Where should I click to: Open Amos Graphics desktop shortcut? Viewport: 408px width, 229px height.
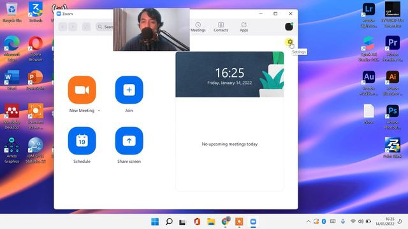[x=11, y=150]
